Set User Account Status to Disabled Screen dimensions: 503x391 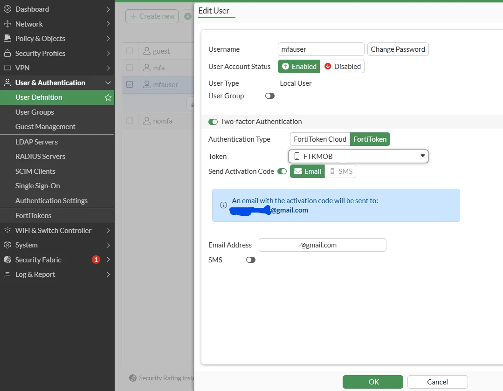[x=342, y=66]
